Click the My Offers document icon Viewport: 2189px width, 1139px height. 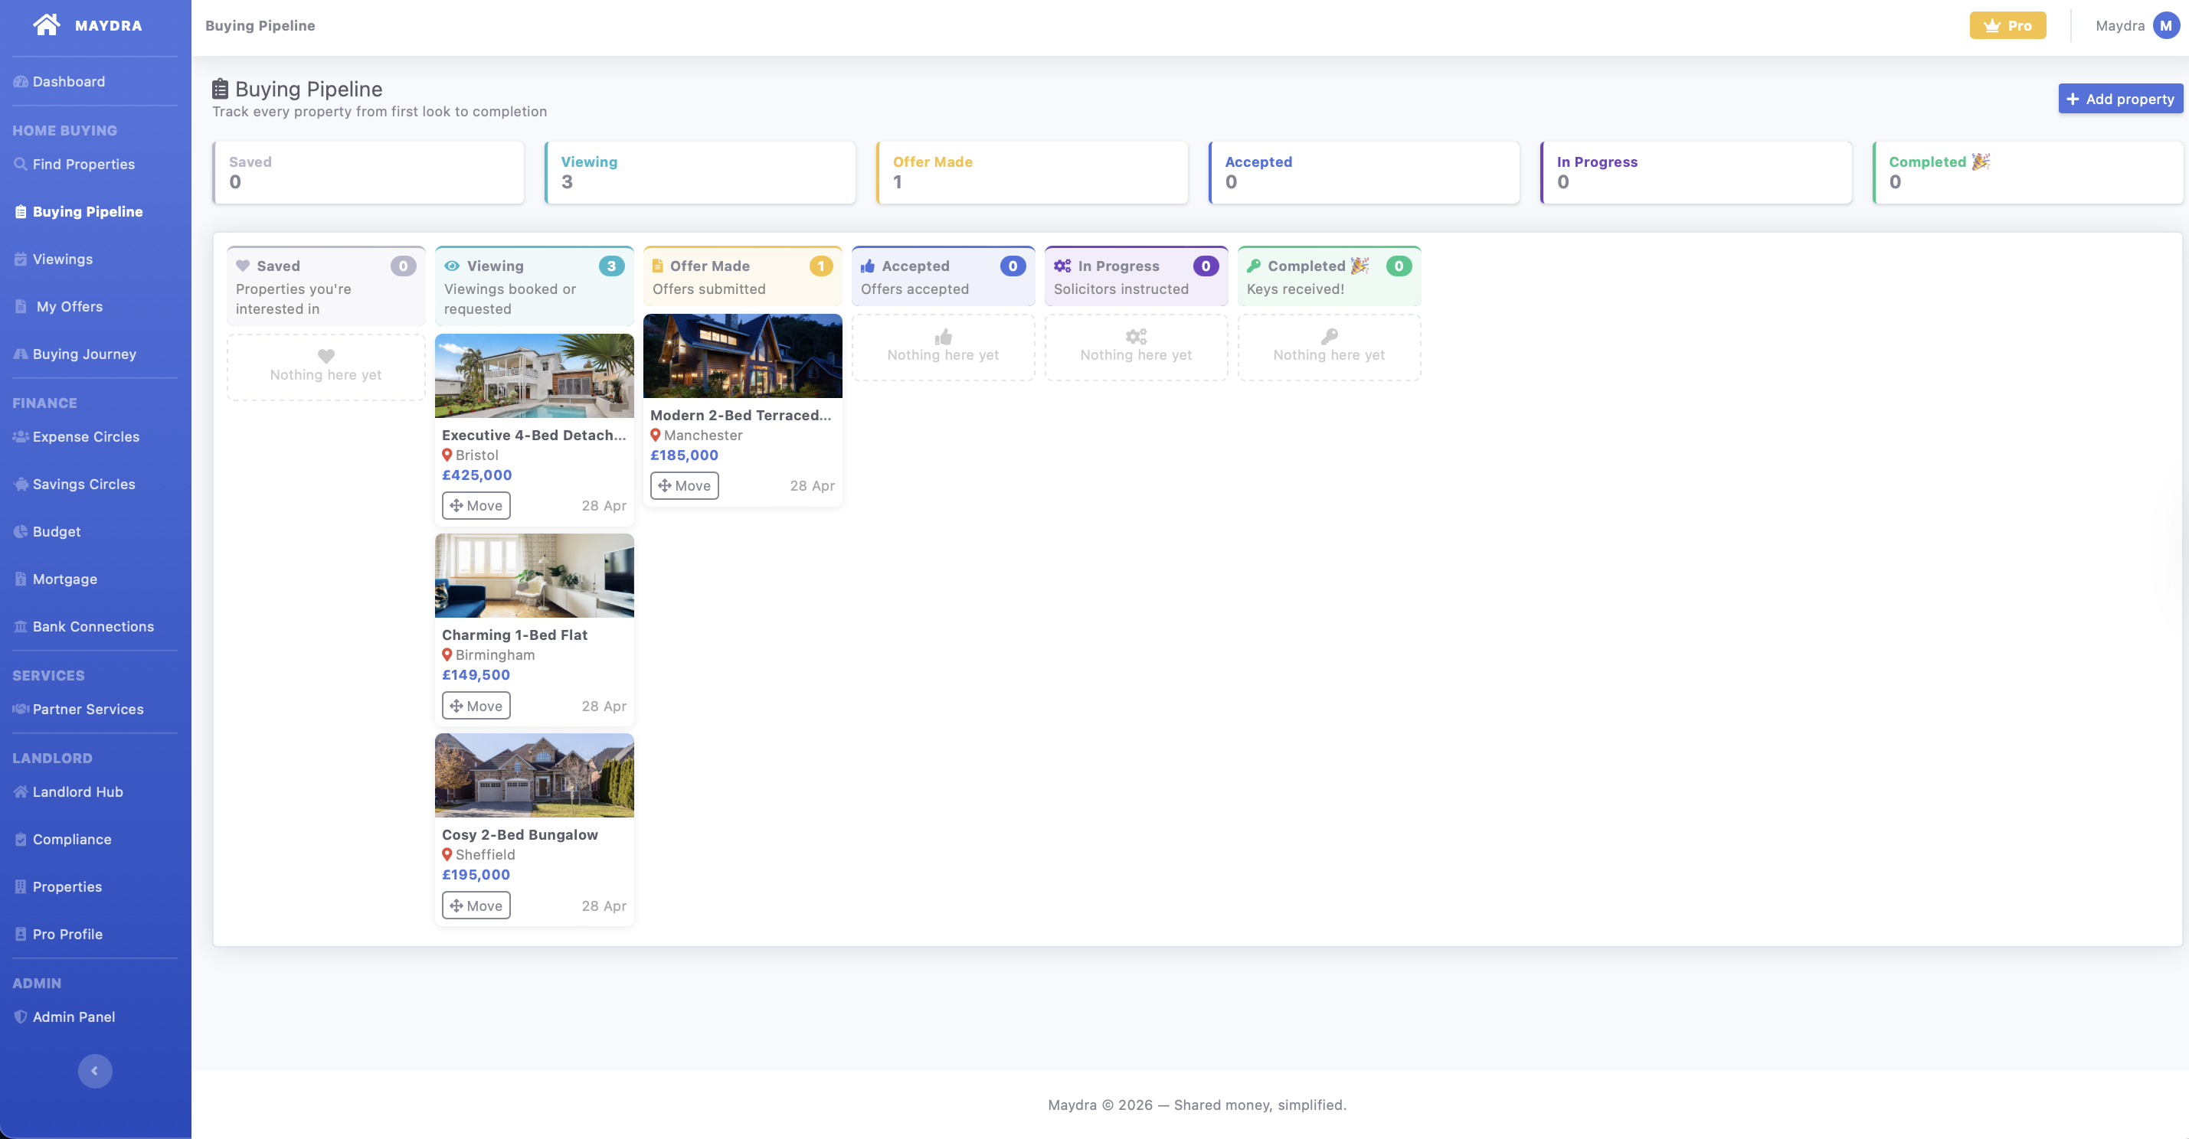pyautogui.click(x=21, y=307)
